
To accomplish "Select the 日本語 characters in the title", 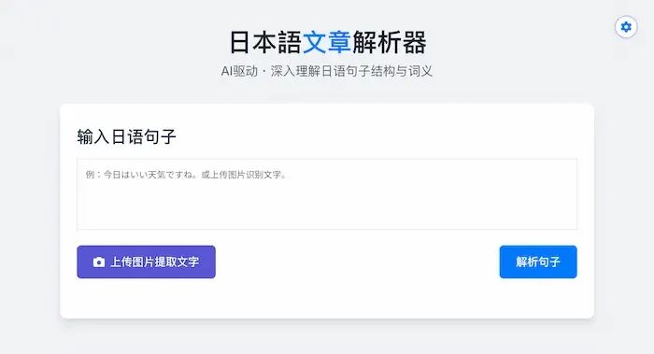I will point(265,43).
